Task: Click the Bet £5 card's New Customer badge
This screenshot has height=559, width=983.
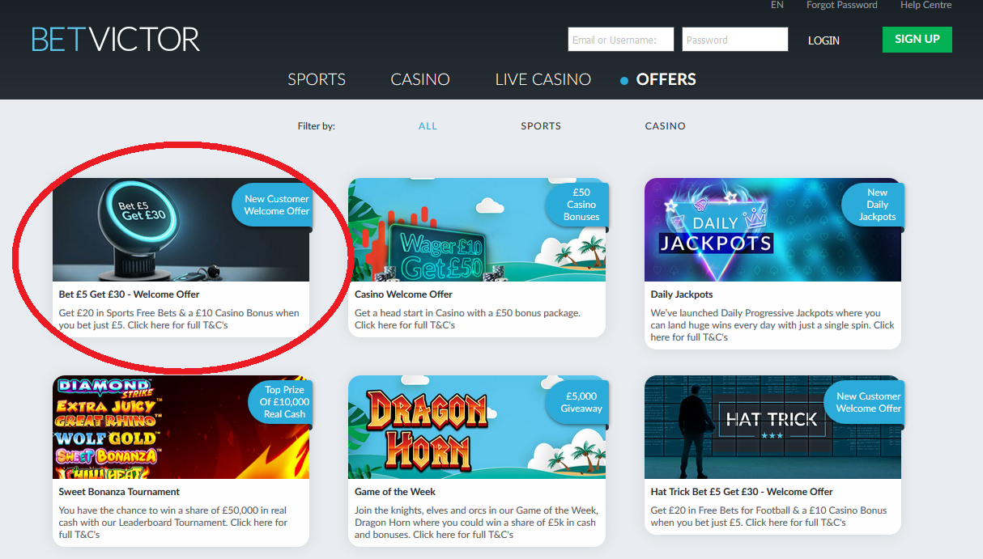Action: click(x=274, y=205)
